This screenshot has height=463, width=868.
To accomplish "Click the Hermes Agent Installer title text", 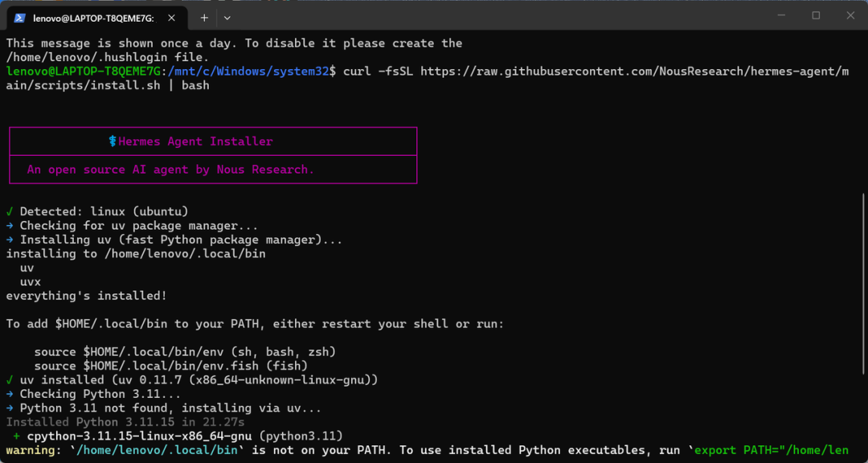I will tap(195, 141).
